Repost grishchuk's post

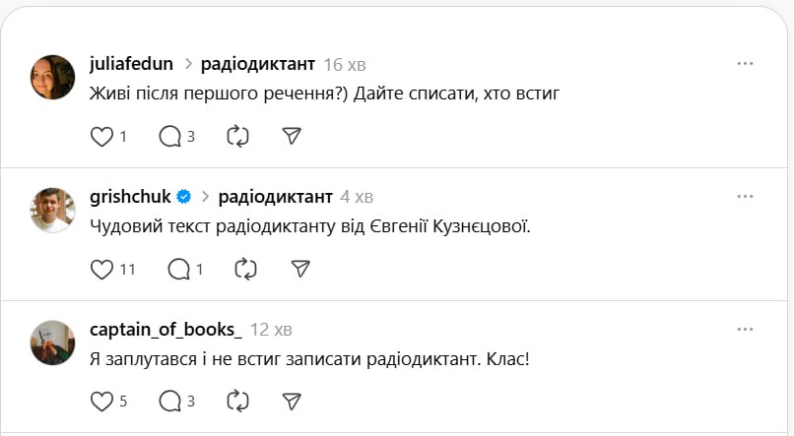tap(245, 269)
